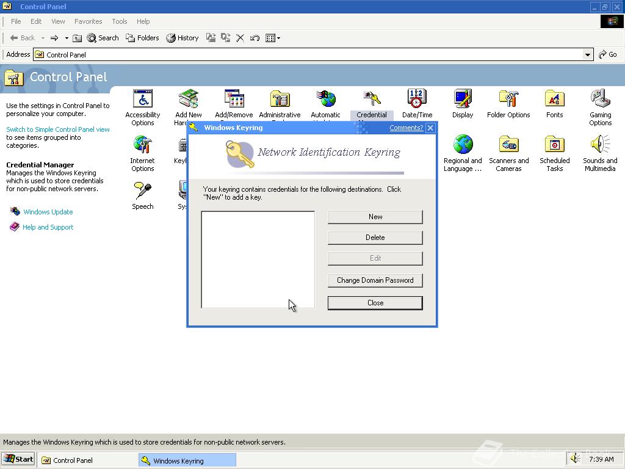Click the Forward arrow button
The image size is (625, 469).
(x=54, y=38)
